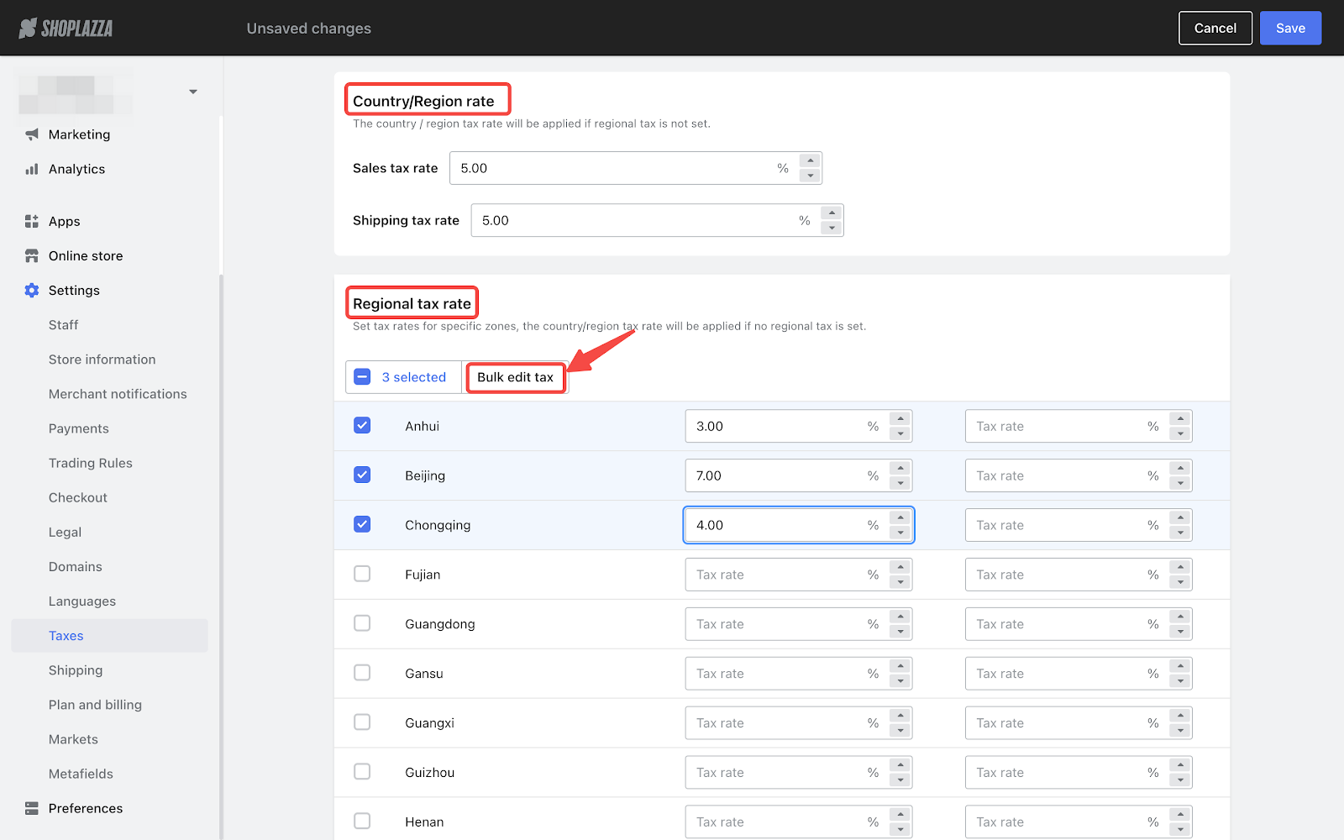The image size is (1344, 840).
Task: Click the Online store storefront icon
Action: [x=32, y=255]
